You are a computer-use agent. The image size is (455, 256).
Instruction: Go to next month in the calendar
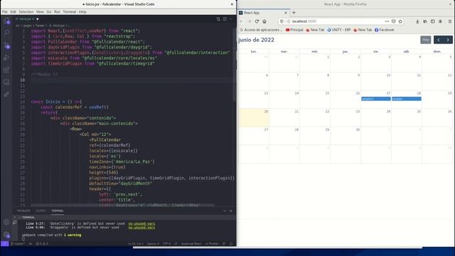pos(448,40)
